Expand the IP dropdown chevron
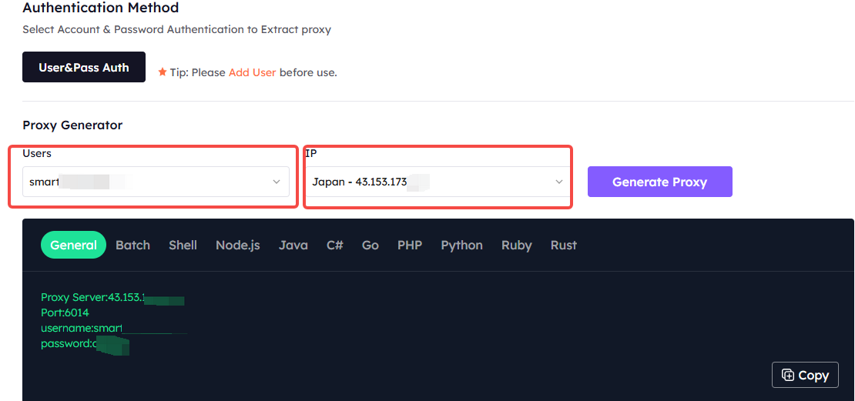The width and height of the screenshot is (855, 401). tap(559, 182)
